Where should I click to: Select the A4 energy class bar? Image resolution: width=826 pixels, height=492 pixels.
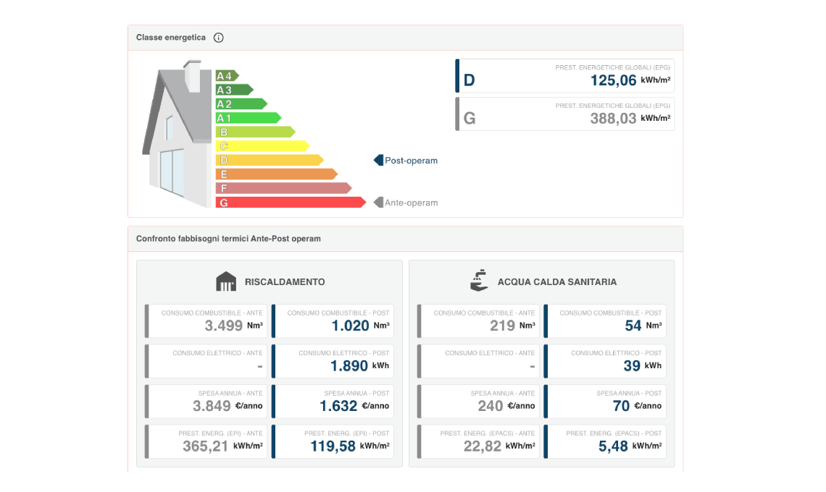coord(226,76)
